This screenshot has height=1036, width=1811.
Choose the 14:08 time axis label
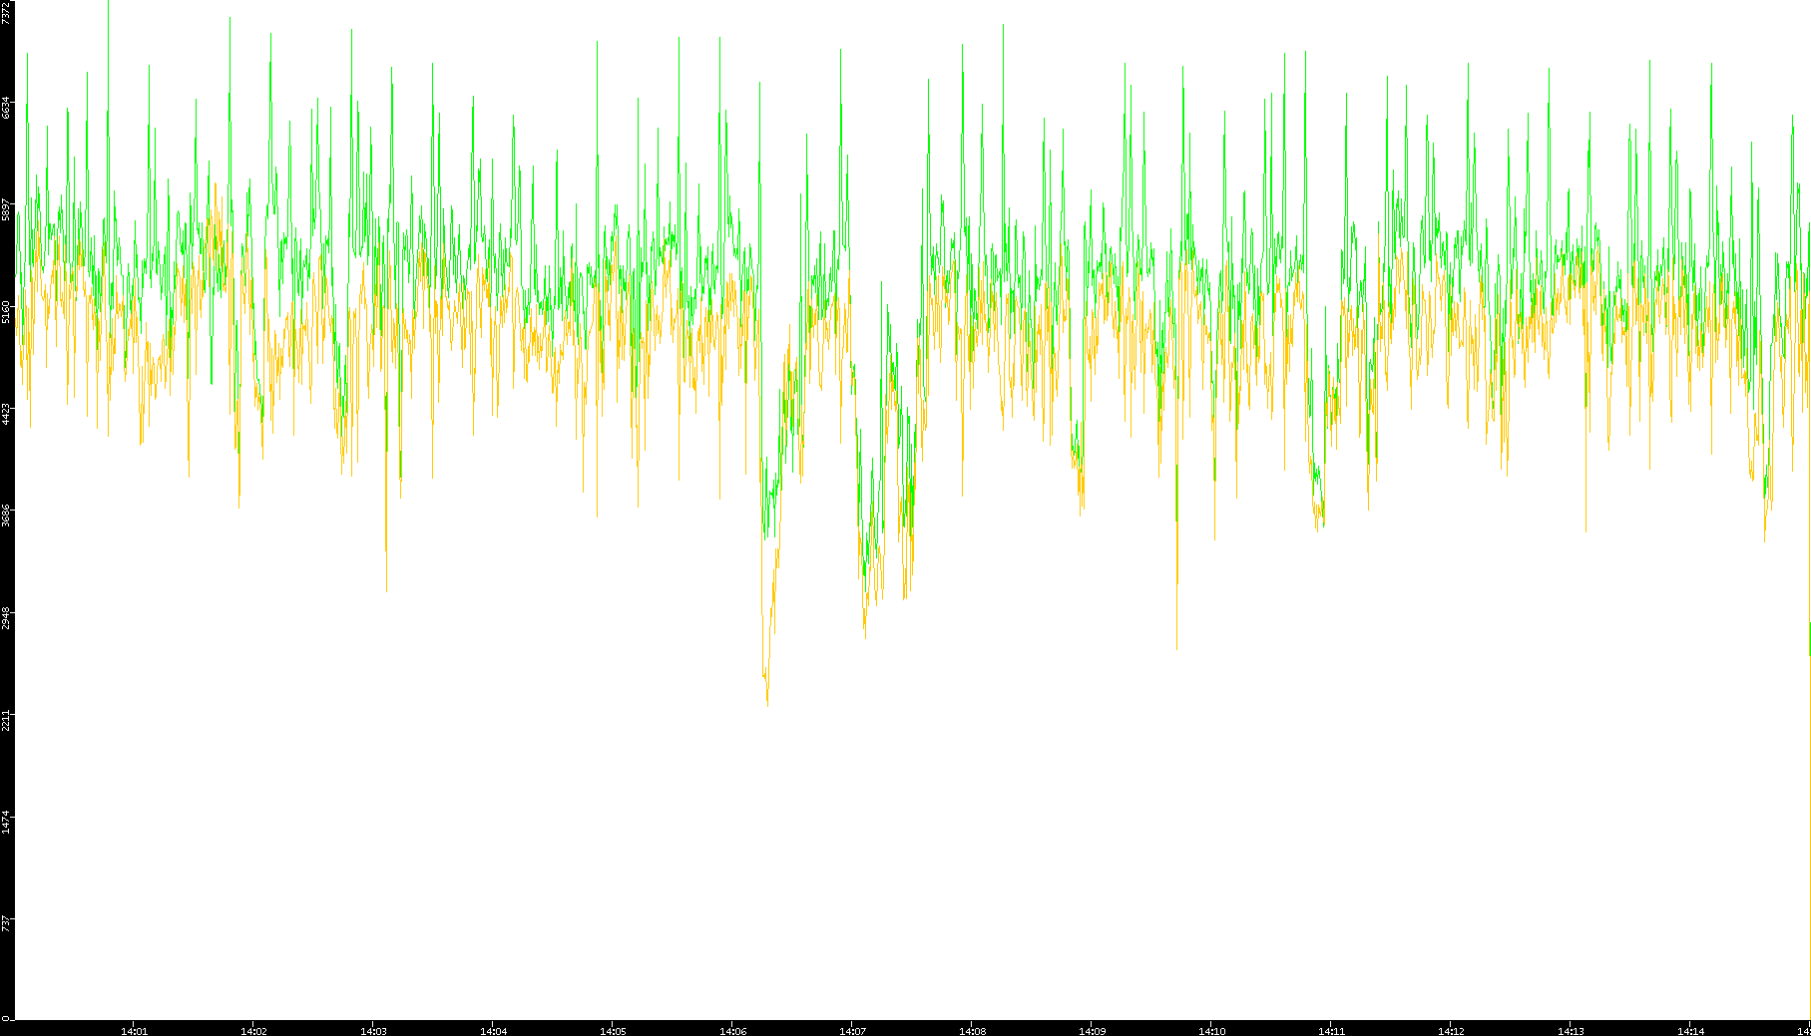[x=972, y=1031]
